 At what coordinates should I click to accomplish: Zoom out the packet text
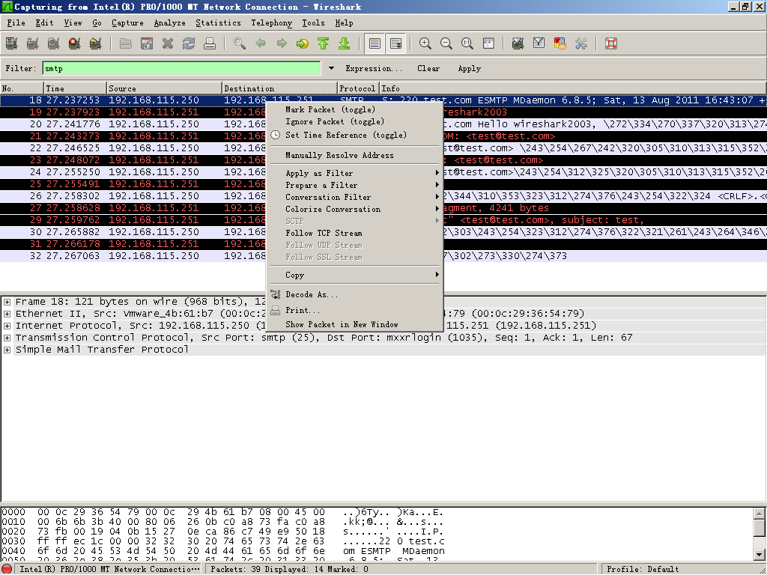tap(446, 43)
